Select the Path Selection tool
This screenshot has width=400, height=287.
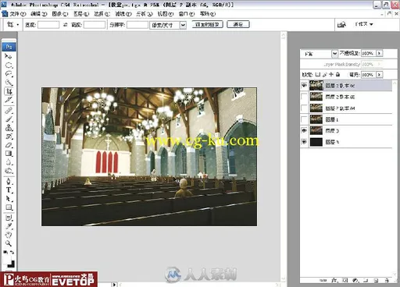pos(9,199)
